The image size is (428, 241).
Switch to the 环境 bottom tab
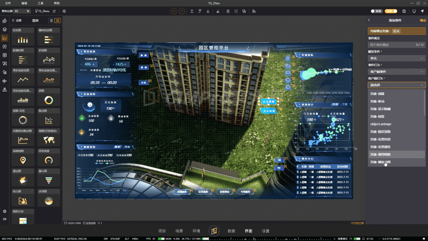click(x=196, y=231)
